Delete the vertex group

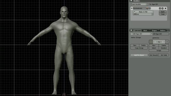tap(143, 45)
